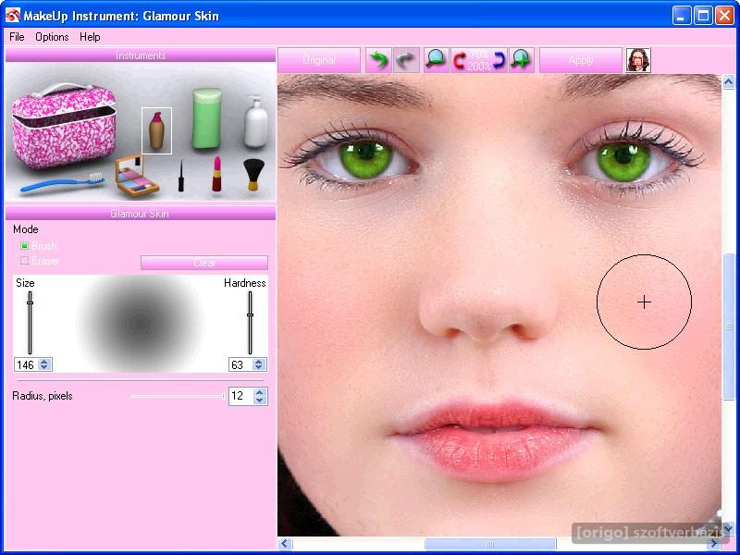740x555 pixels.
Task: Click the brush preview gradient
Action: [141, 324]
